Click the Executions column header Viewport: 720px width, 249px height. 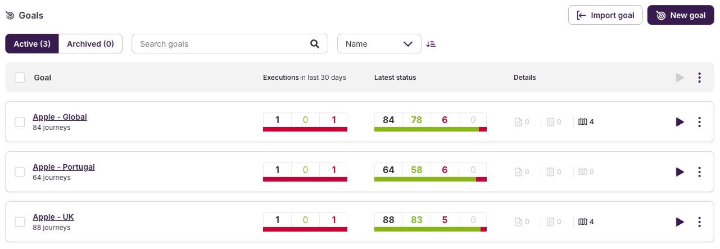305,78
